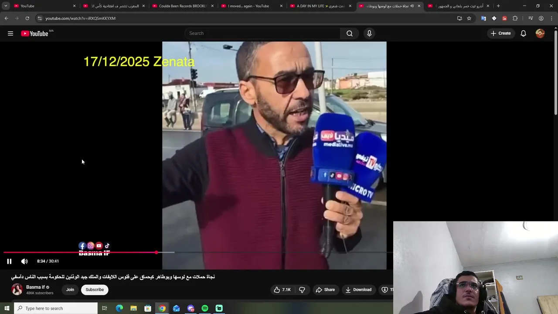Image resolution: width=558 pixels, height=314 pixels.
Task: Create new YouTube content
Action: click(x=500, y=34)
